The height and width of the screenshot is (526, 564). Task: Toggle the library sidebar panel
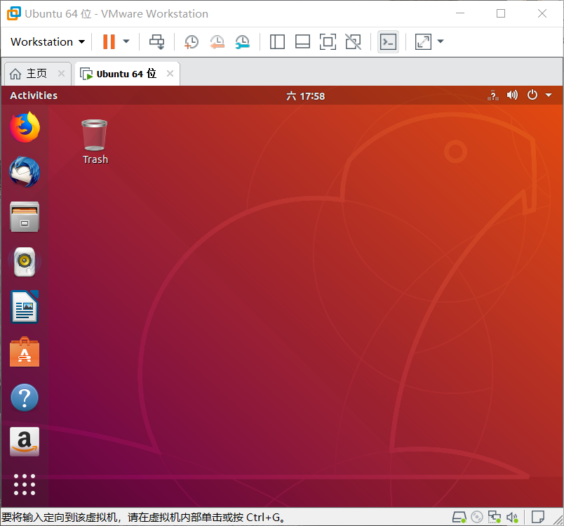coord(277,41)
